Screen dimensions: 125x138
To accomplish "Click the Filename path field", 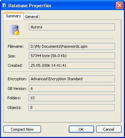I will tap(72, 46).
